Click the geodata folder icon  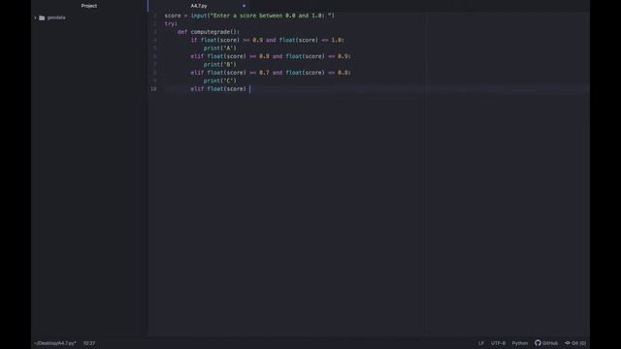42,17
